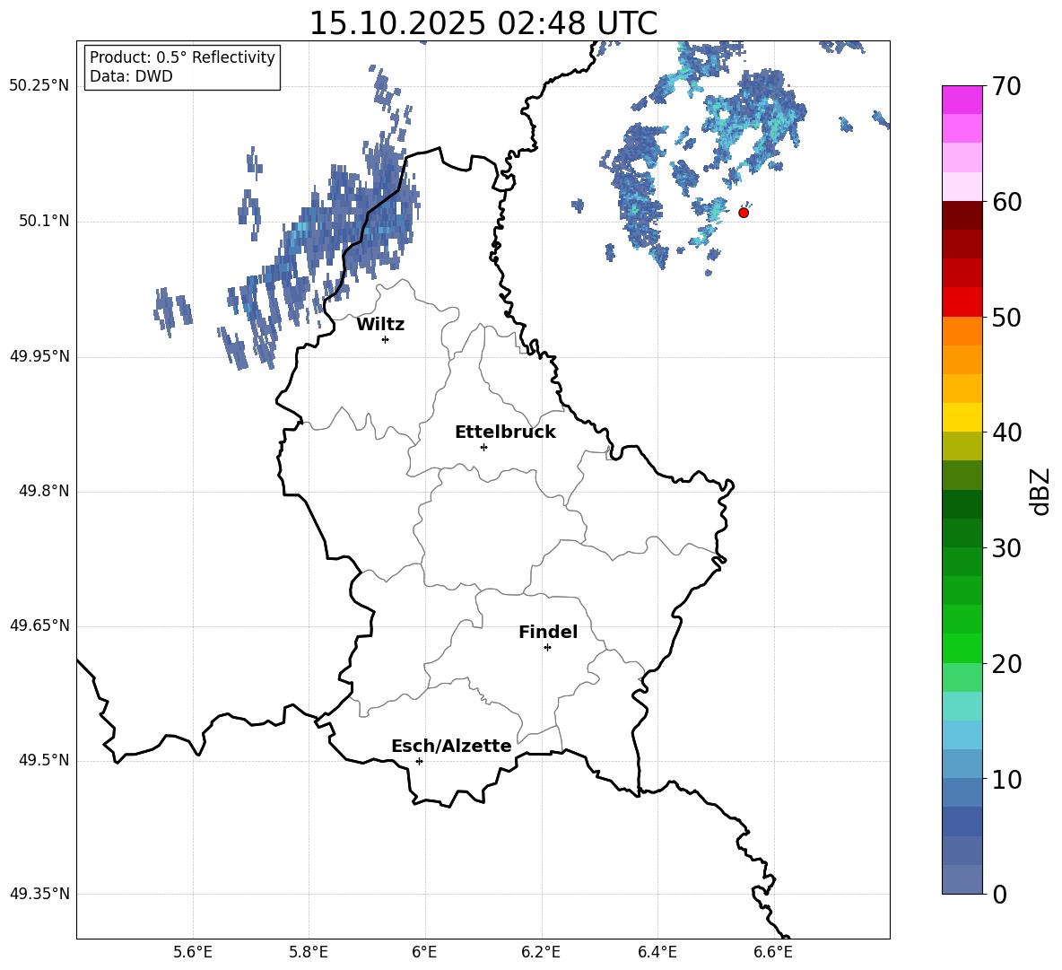Click the dBZ colorbar axis label
This screenshot has width=1062, height=970.
pyautogui.click(x=1041, y=491)
